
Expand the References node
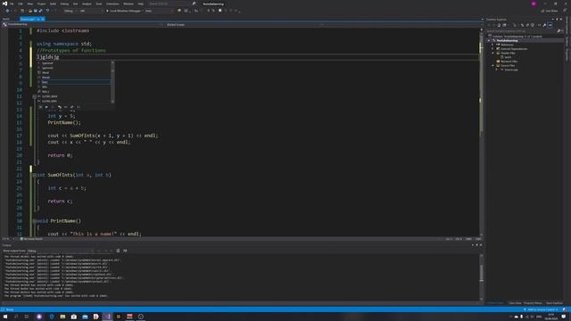click(x=492, y=45)
